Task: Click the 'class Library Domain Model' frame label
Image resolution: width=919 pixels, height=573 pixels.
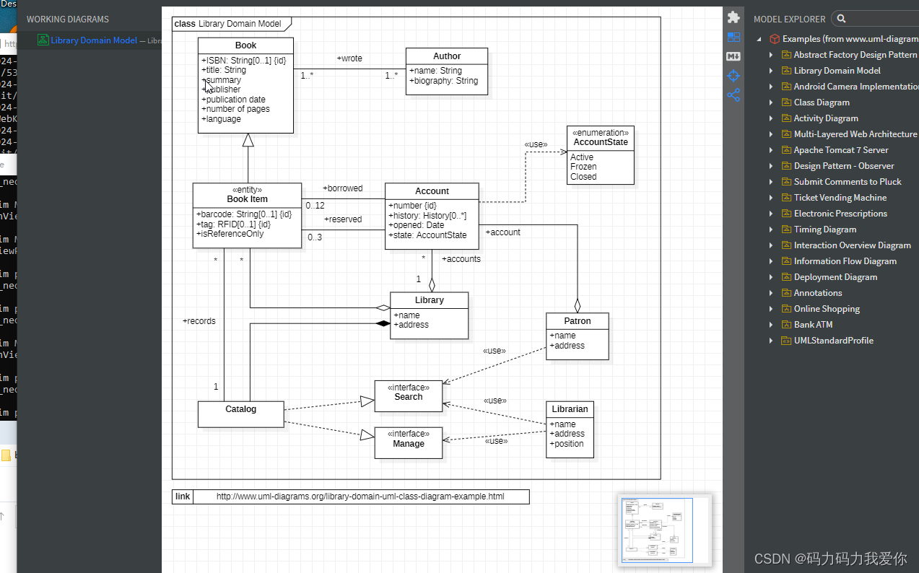Action: [x=228, y=24]
